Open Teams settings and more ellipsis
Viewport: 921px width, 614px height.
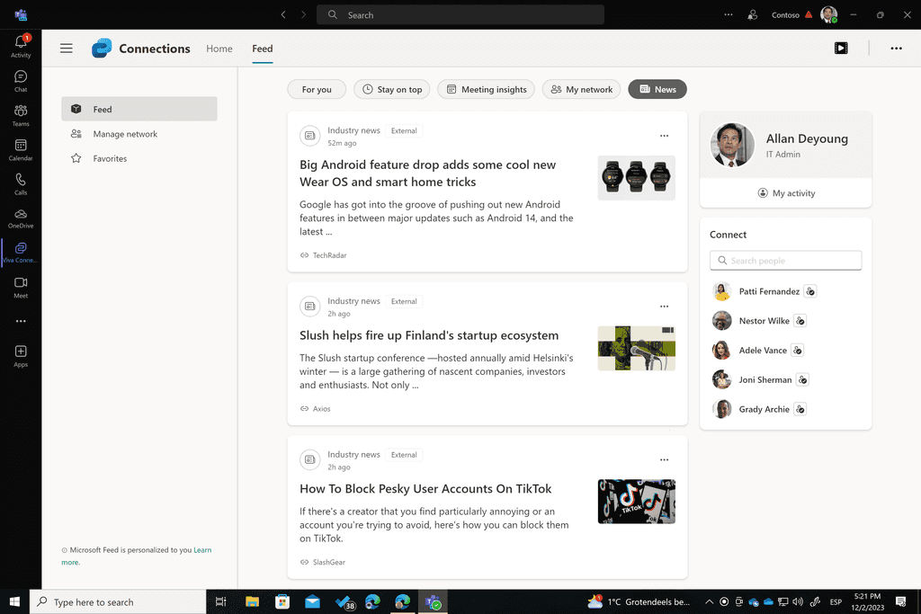tap(729, 14)
